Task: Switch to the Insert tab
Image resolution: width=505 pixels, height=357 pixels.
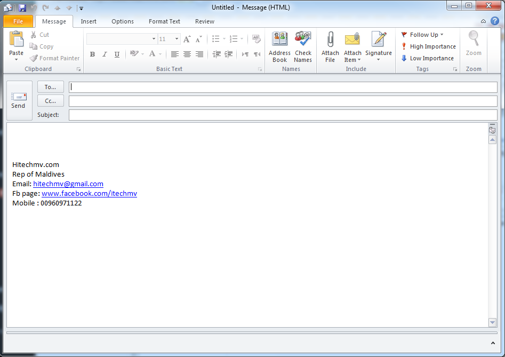Action: point(89,21)
